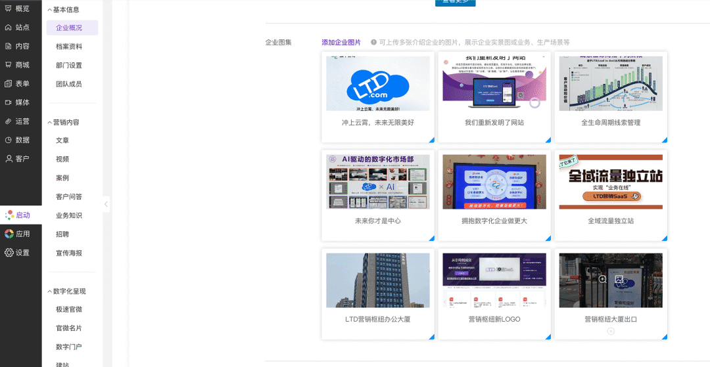The image size is (710, 367).
Task: Collapse the 营销内容 section
Action: coord(63,122)
